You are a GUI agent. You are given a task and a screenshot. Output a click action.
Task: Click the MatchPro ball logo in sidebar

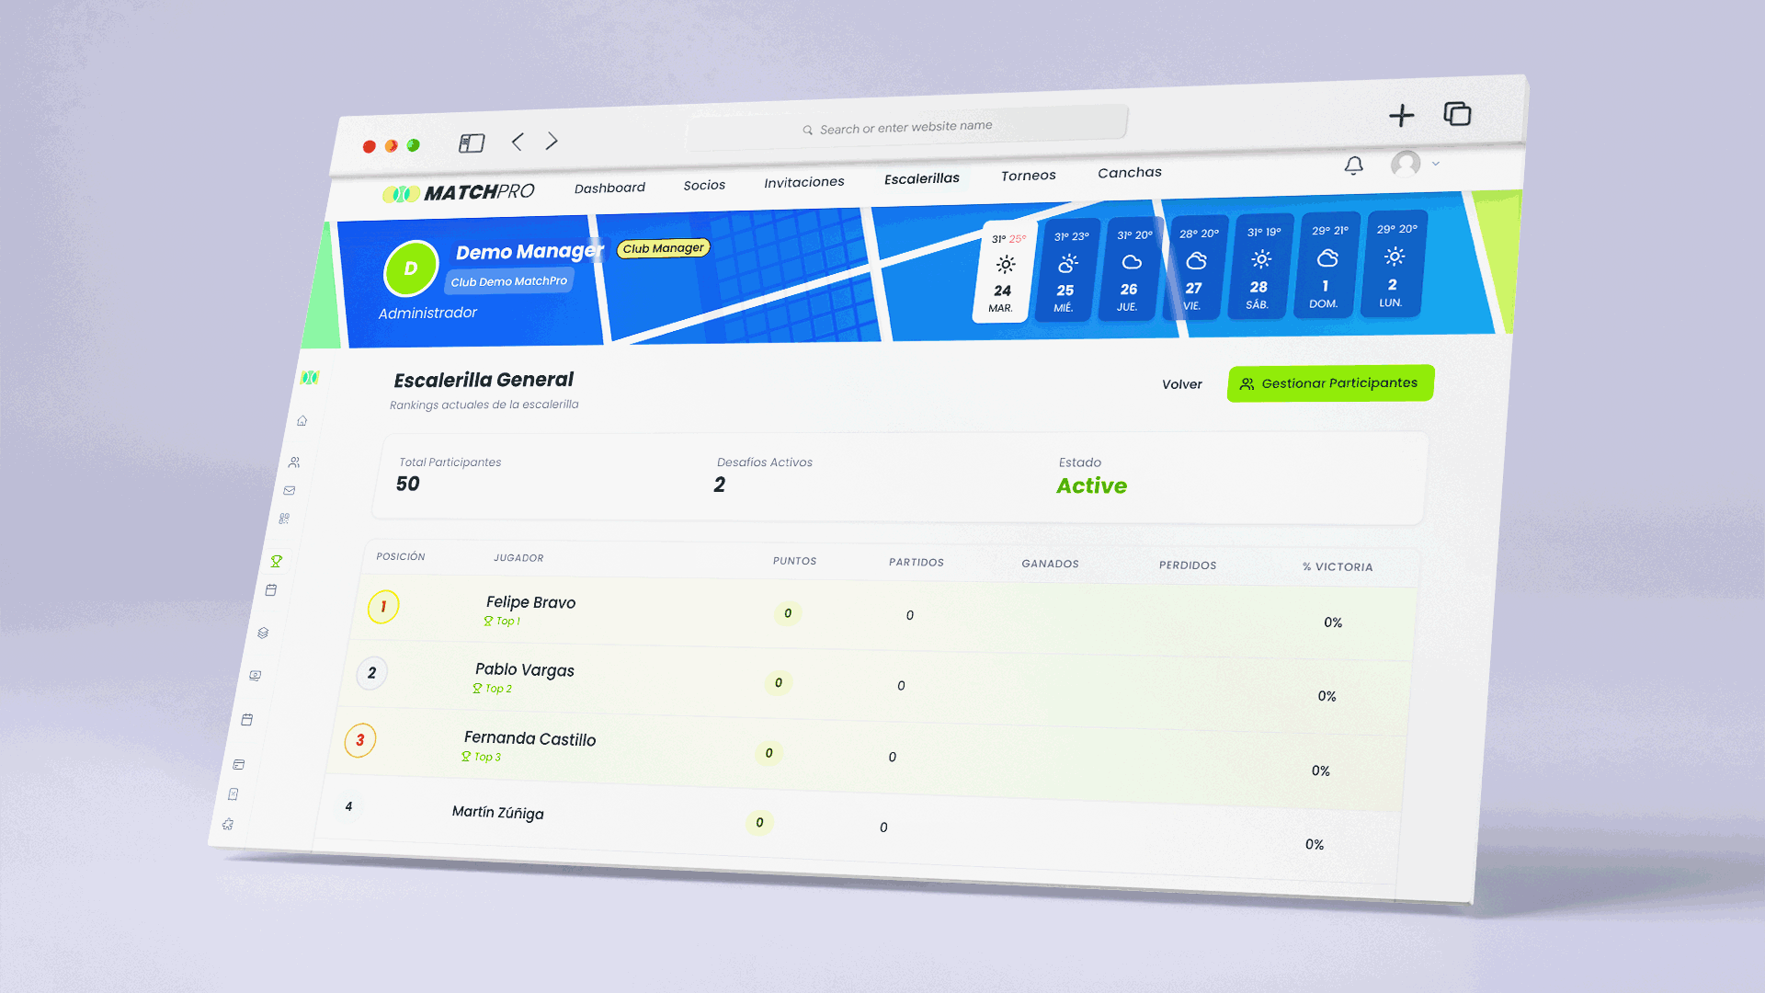(310, 378)
